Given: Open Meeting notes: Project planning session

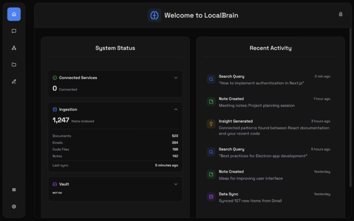Looking at the screenshot, I should [x=268, y=102].
